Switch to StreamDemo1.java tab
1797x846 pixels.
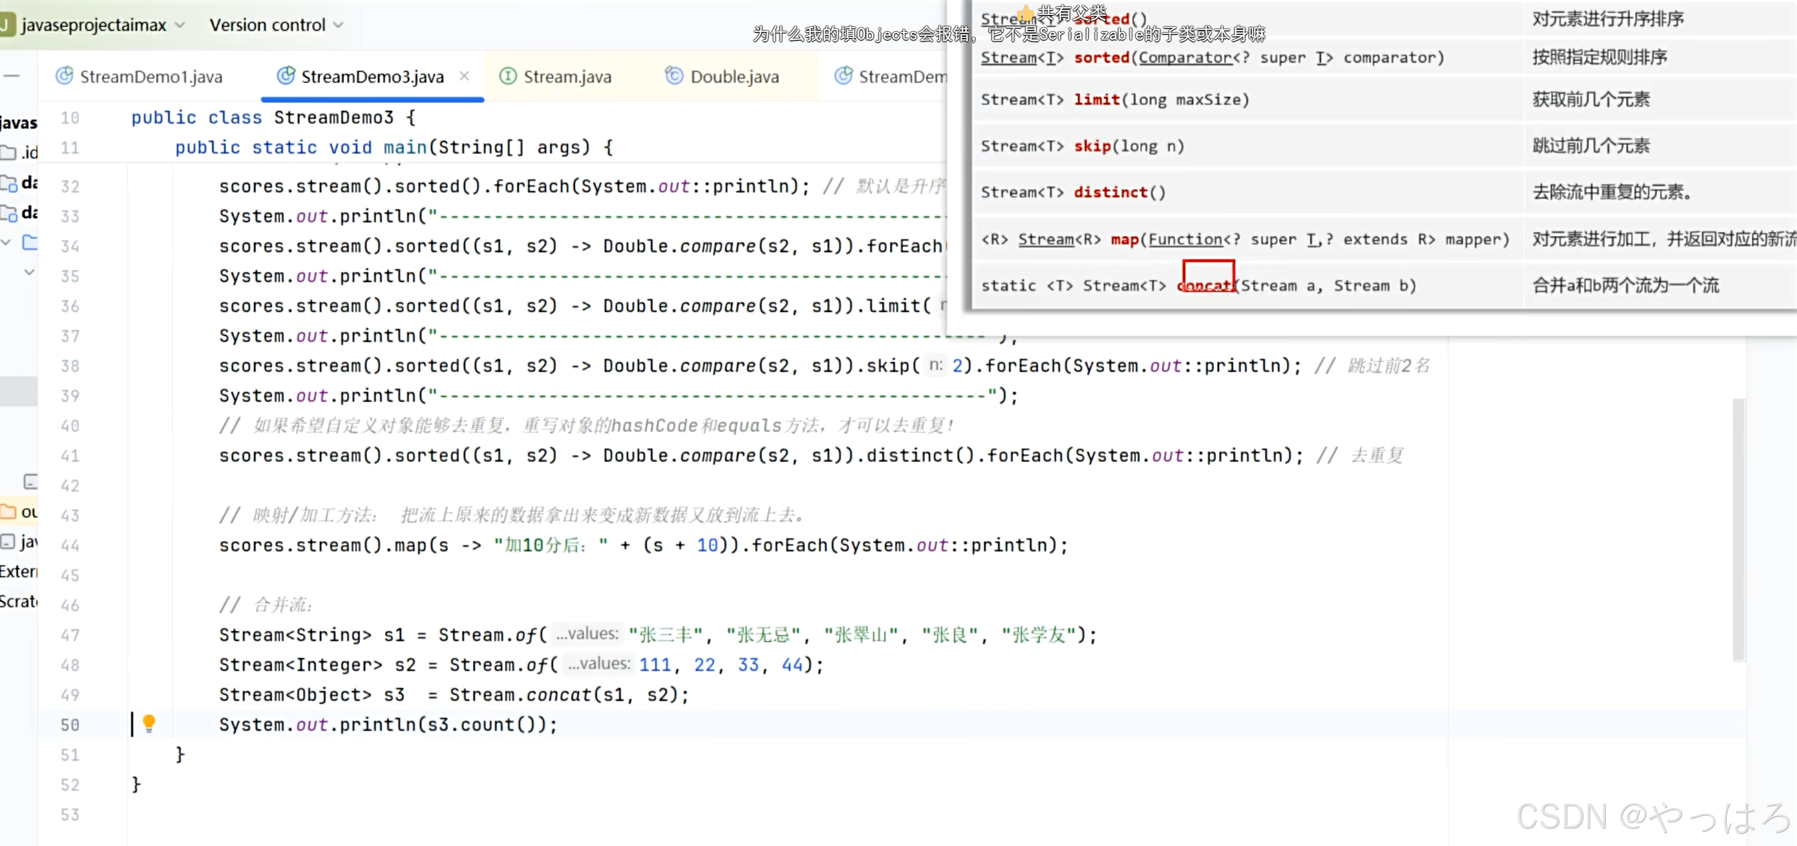coord(151,77)
